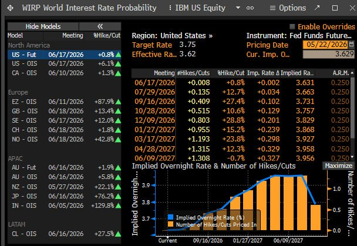Click the A.R.M. column header
This screenshot has height=246, width=357.
click(341, 73)
